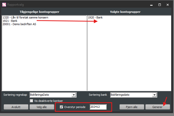Expand the Sortering bank dropdown arrow
Screen dimensions: 174x116
tap(154, 95)
